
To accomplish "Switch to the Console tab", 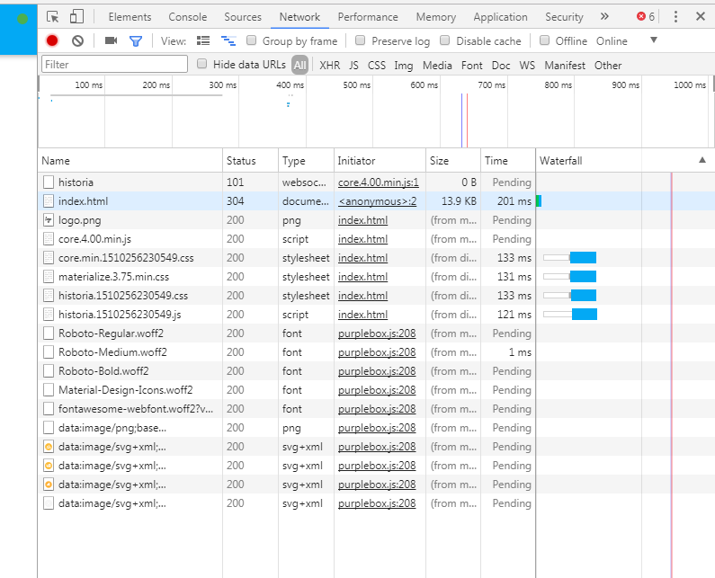I will point(187,16).
